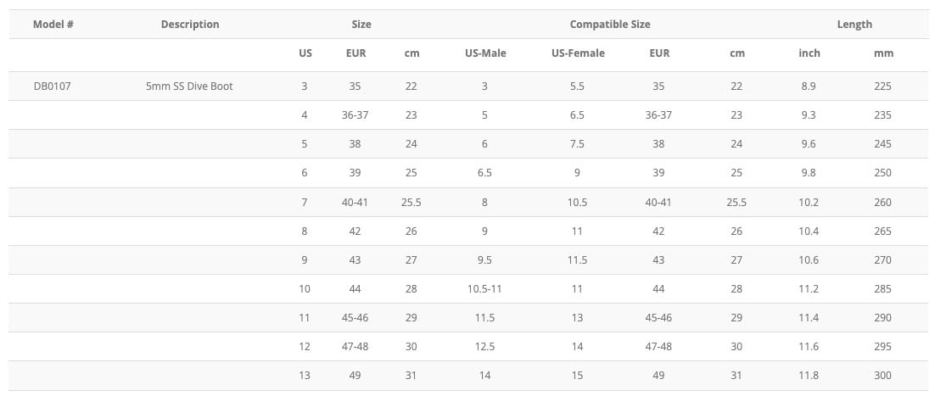
Task: Select the inch subheader under Length
Action: (x=809, y=53)
